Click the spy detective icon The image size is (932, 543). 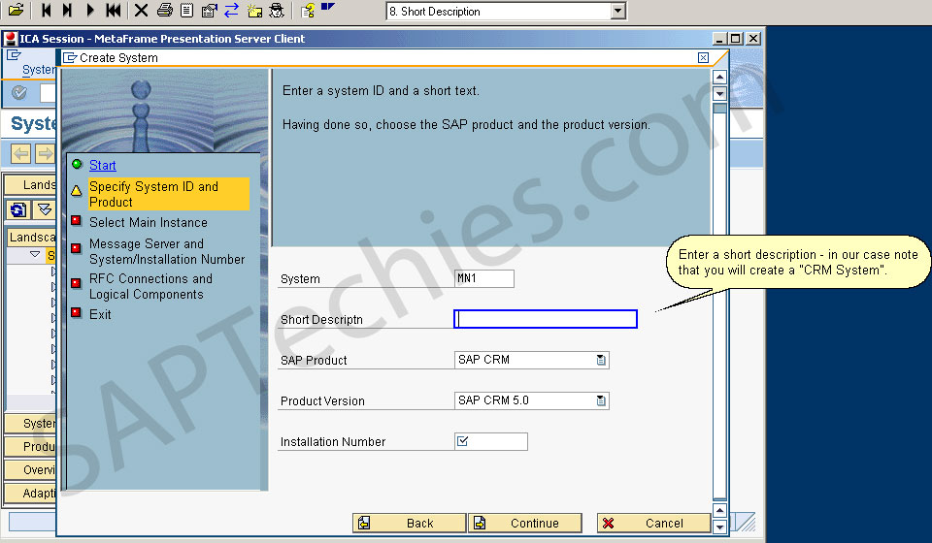(x=277, y=10)
